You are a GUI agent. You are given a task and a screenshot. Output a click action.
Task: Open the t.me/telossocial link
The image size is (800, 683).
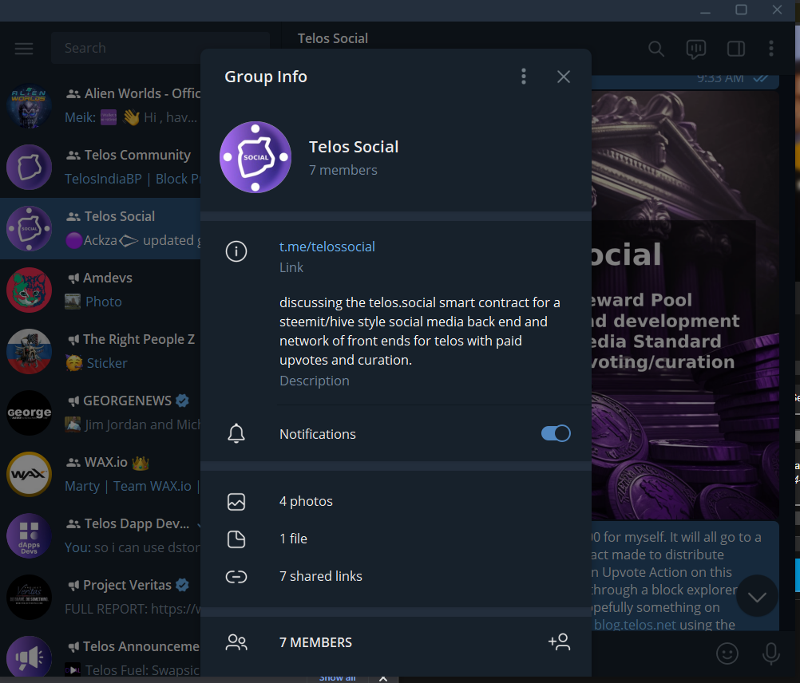[x=327, y=247]
